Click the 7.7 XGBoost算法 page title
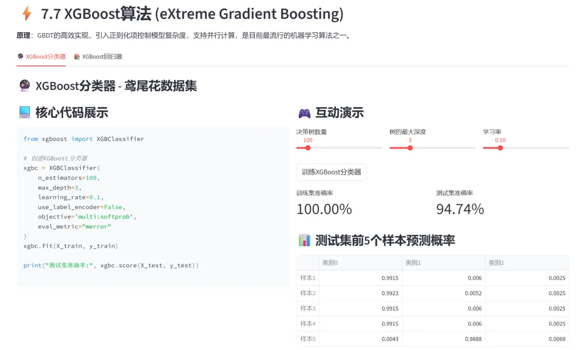This screenshot has width=577, height=350. pyautogui.click(x=192, y=14)
